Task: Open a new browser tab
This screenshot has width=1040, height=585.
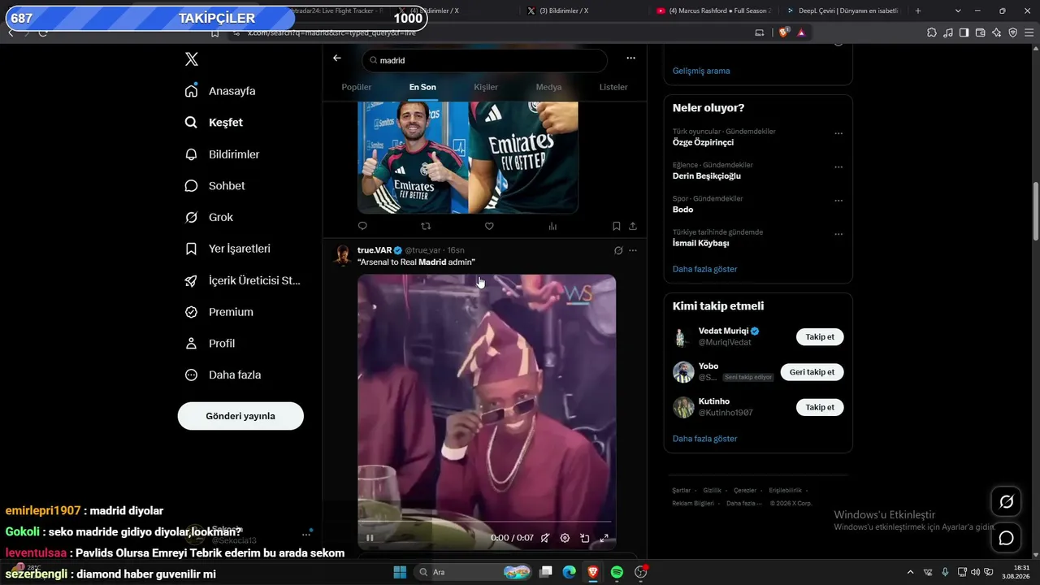Action: 918,11
